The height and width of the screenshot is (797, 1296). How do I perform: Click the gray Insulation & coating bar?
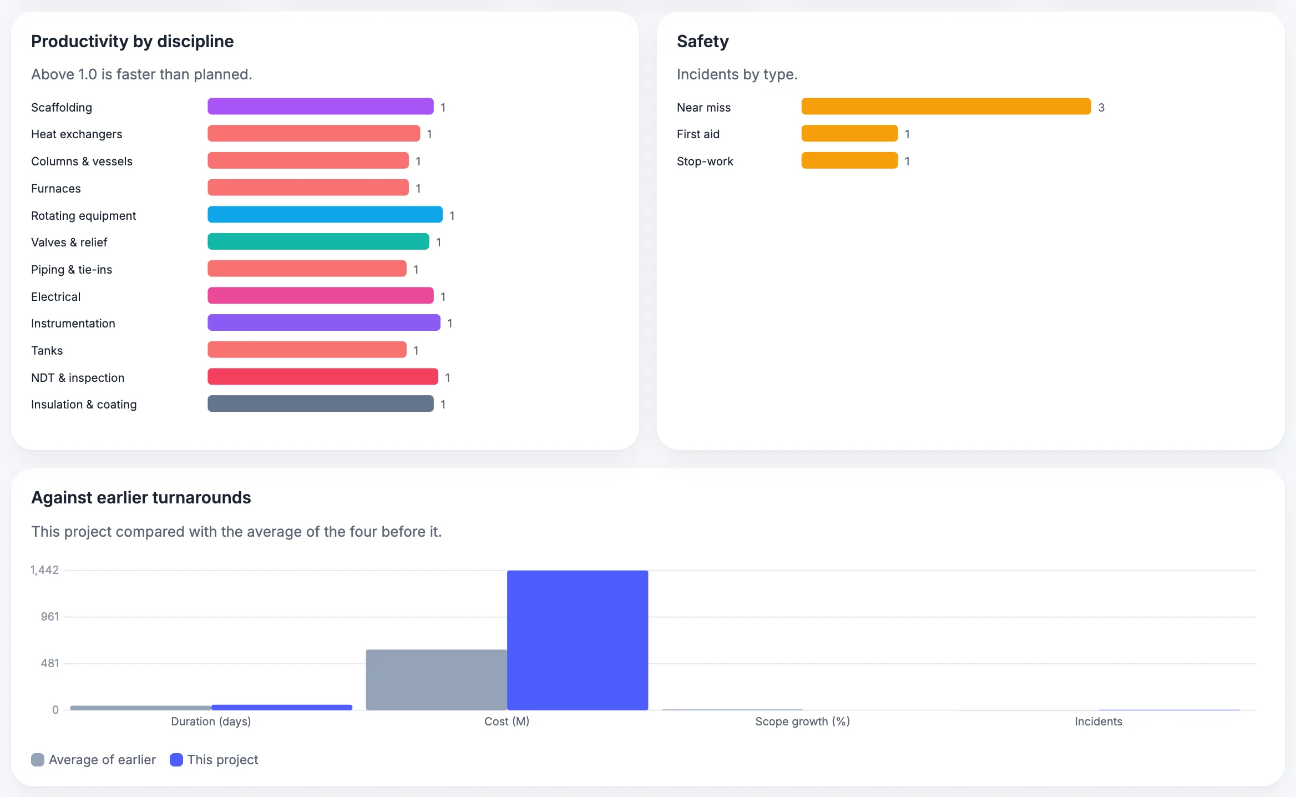(320, 403)
